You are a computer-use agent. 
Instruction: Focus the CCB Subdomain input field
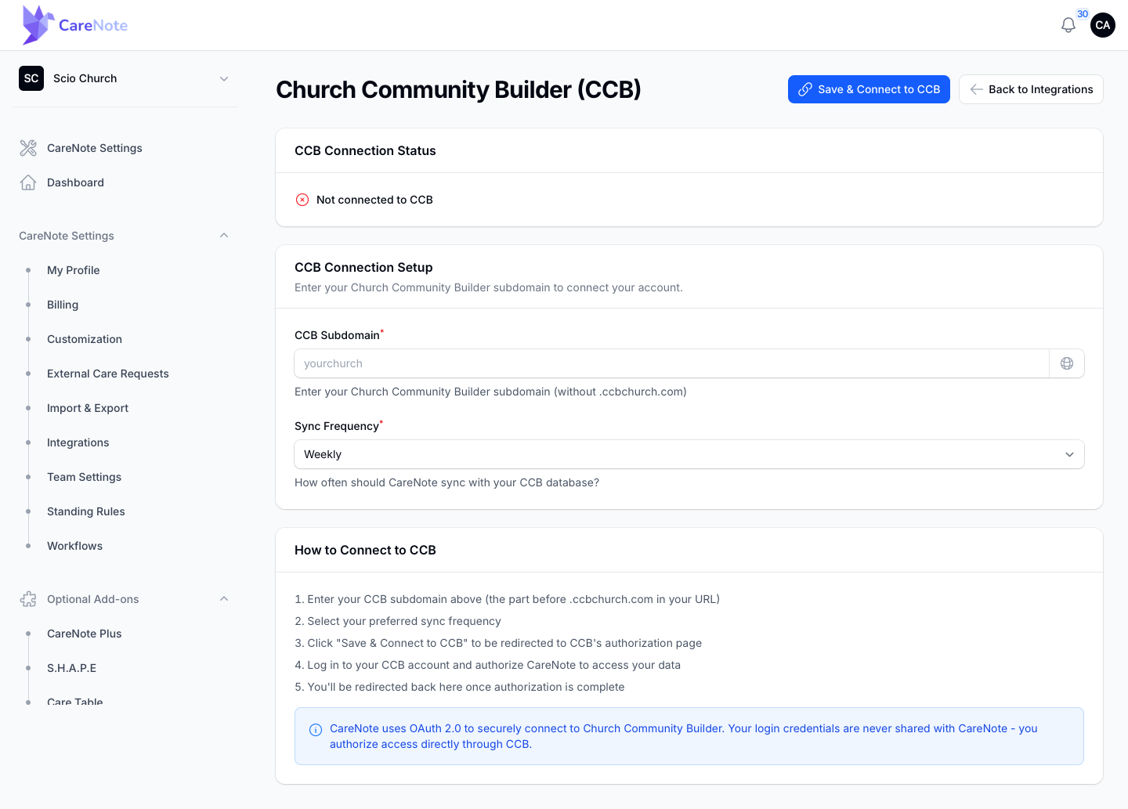671,363
